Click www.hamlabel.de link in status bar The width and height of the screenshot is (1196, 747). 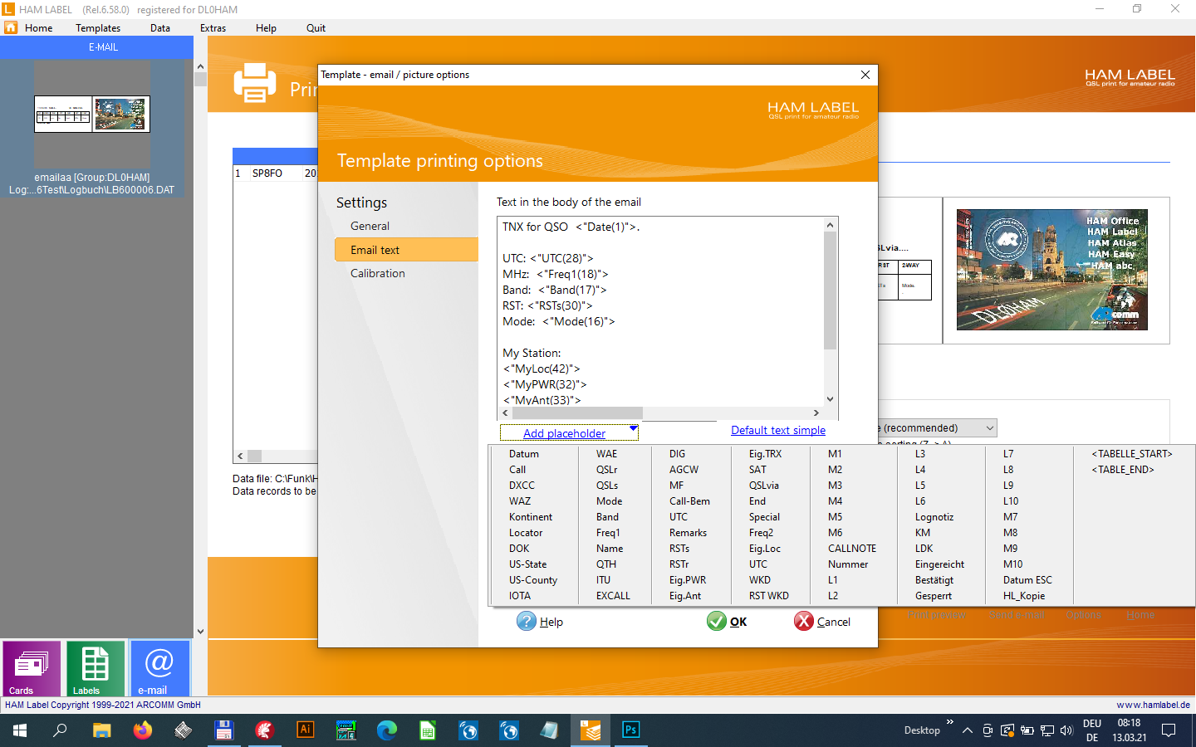coord(1153,705)
